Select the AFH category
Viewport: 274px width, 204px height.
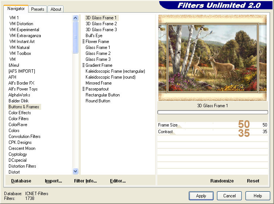[x=12, y=77]
